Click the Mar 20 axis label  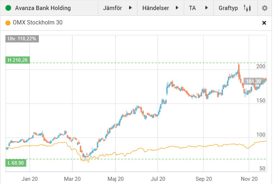pyautogui.click(x=72, y=179)
